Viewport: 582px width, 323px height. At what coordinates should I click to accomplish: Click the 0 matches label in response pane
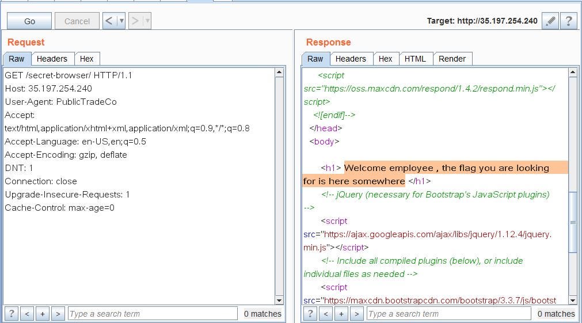556,314
